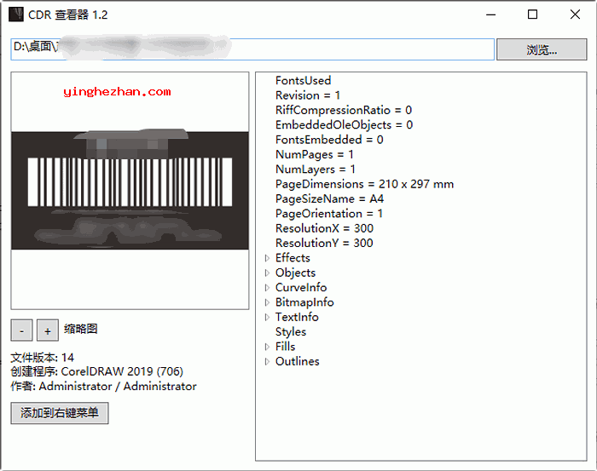Image resolution: width=597 pixels, height=471 pixels.
Task: Expand the Objects tree node
Action: click(267, 273)
